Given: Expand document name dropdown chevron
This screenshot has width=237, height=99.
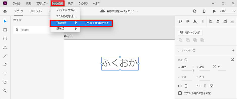Looking at the screenshot, I should tap(137, 11).
